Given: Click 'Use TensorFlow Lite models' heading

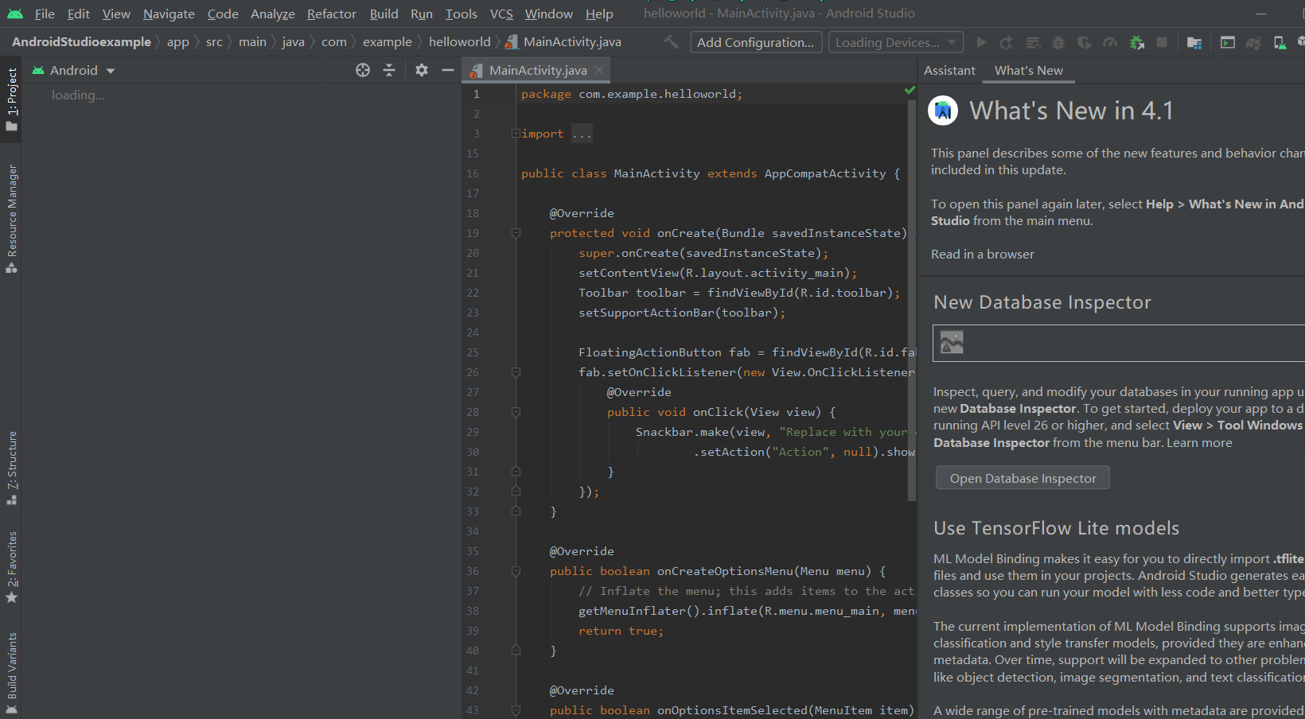Looking at the screenshot, I should click(1057, 528).
